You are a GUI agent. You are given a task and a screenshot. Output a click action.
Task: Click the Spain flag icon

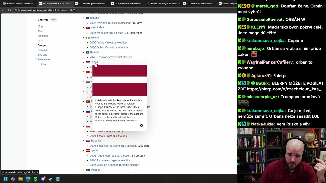click(87, 150)
